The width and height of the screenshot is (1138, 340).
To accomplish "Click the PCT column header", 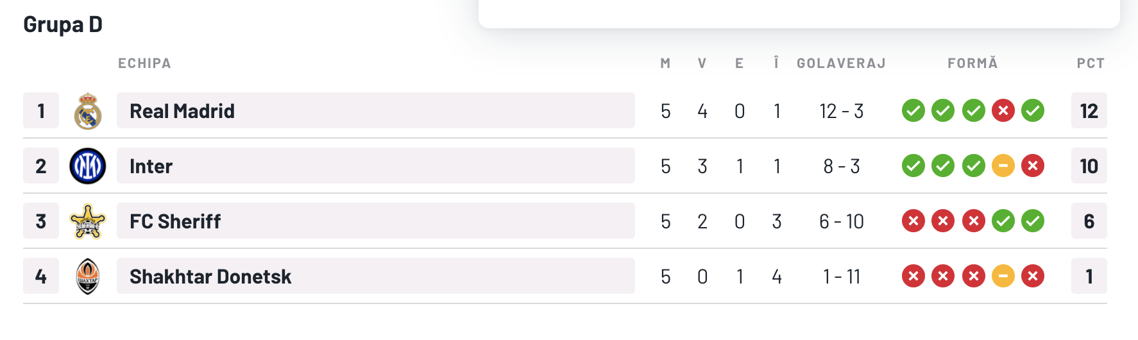I will 1091,63.
